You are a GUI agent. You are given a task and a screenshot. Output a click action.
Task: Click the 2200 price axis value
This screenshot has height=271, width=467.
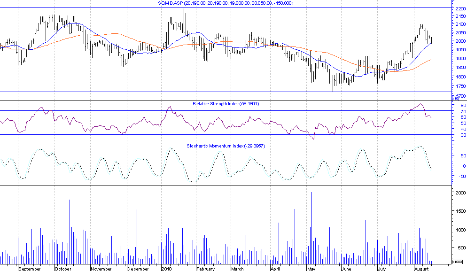tap(460, 9)
